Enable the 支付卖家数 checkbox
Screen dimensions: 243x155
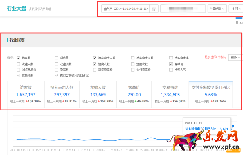133,70
